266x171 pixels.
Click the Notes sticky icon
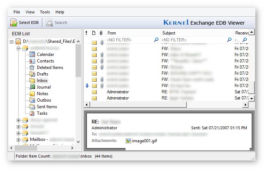(x=32, y=94)
